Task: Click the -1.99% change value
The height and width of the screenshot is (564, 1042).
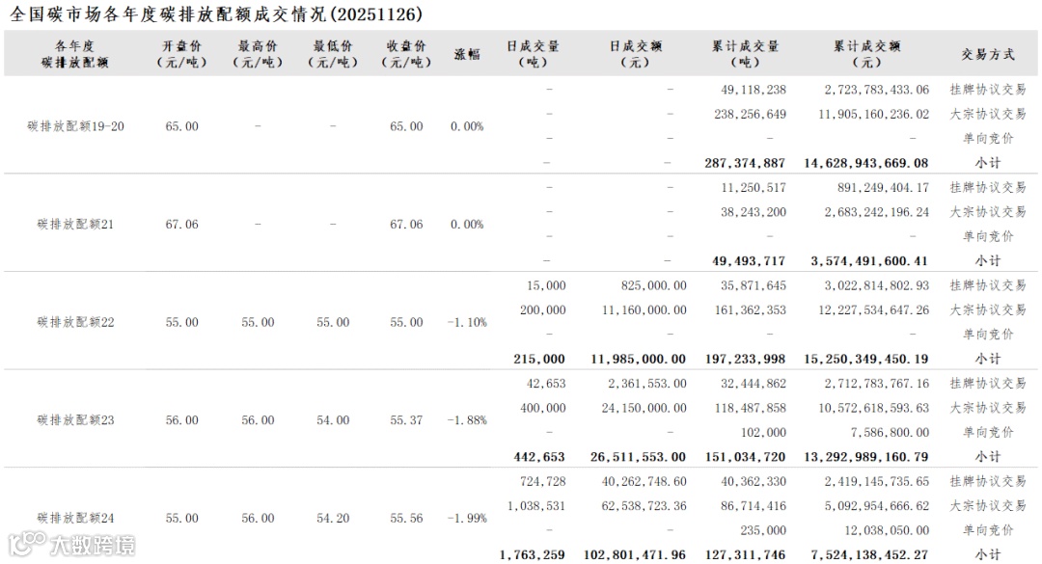Action: tap(467, 518)
